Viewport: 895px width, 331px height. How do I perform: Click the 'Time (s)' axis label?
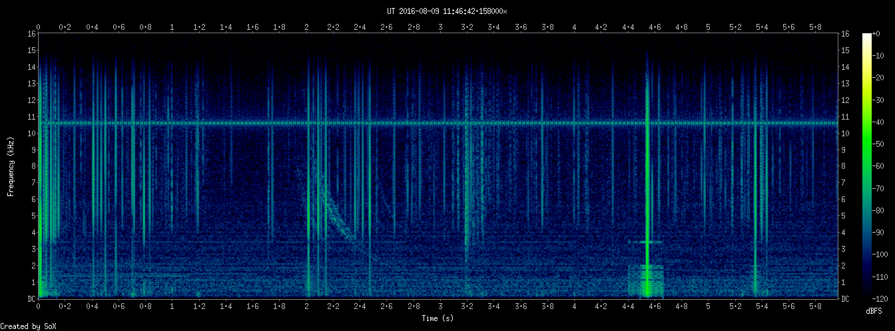[x=438, y=318]
